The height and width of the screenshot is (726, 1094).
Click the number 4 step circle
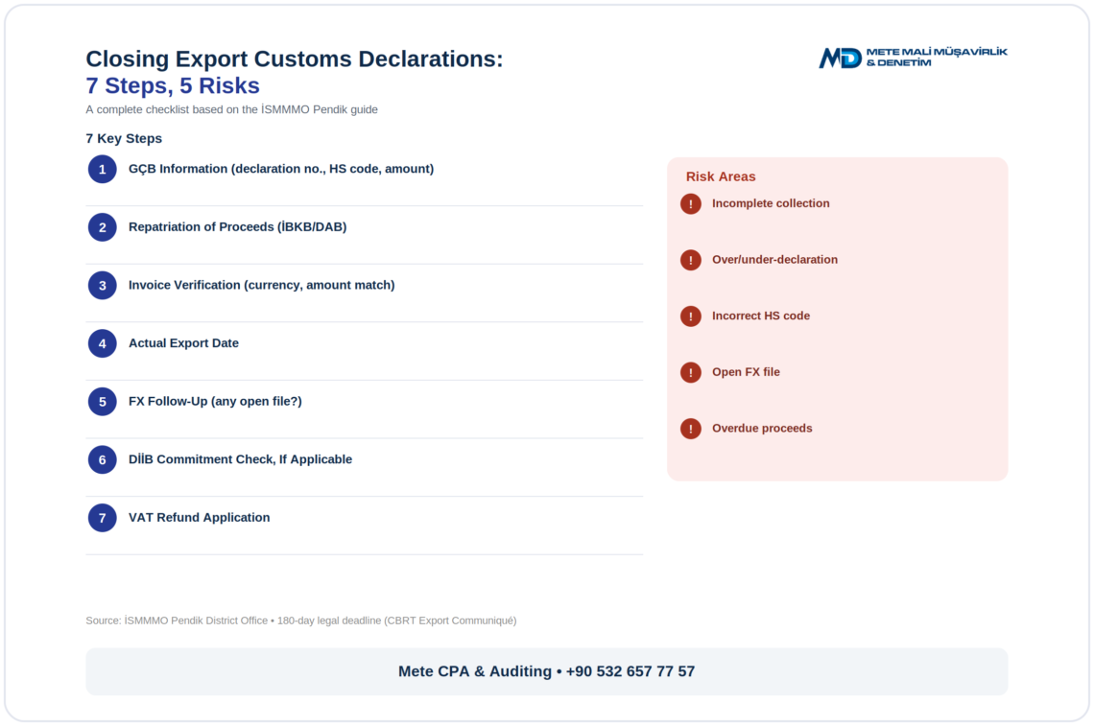click(102, 344)
